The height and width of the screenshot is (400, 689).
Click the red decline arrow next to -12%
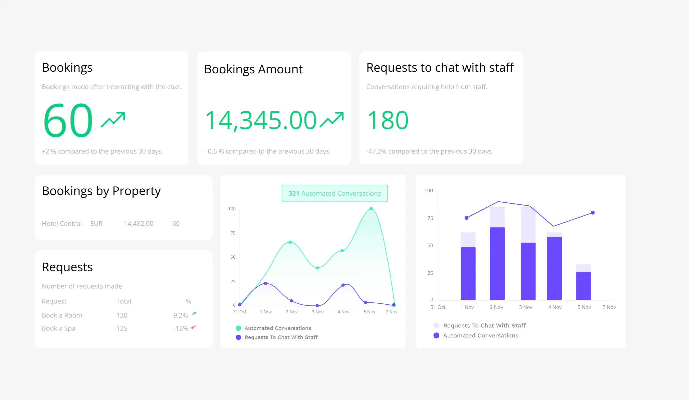tap(194, 328)
